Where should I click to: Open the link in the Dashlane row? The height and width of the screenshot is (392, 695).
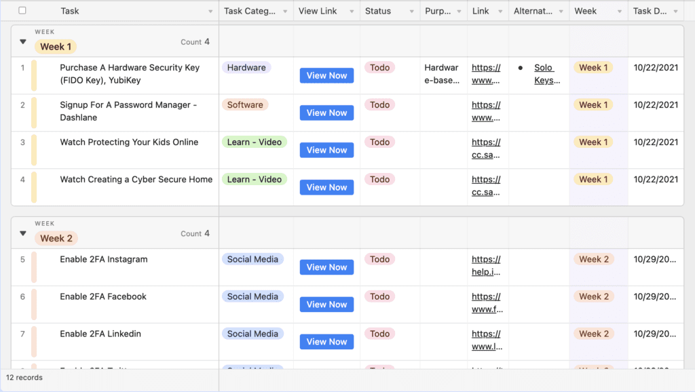[486, 111]
